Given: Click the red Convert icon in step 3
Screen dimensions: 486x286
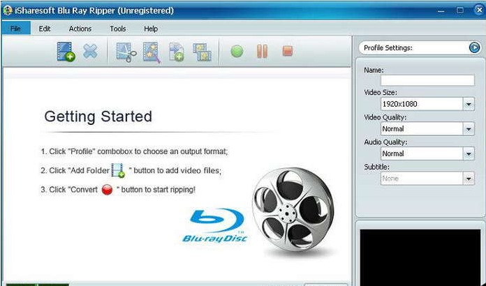Looking at the screenshot, I should [x=107, y=190].
